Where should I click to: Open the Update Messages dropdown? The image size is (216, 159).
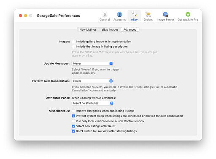click(92, 63)
